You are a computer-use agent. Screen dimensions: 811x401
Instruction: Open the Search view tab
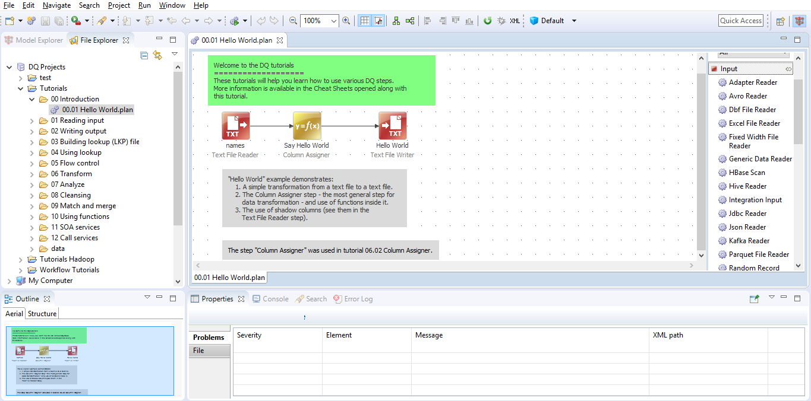(311, 299)
